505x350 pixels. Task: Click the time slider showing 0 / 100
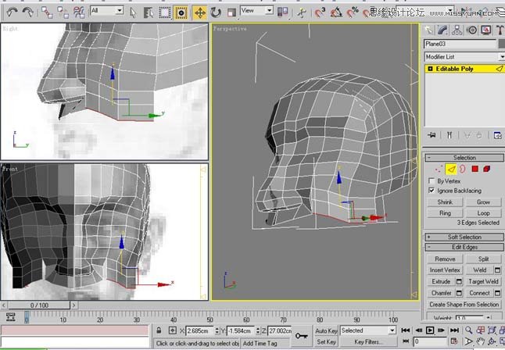click(x=39, y=305)
